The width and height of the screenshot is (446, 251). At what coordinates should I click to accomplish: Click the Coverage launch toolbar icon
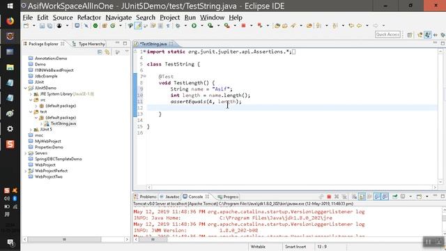click(x=210, y=26)
